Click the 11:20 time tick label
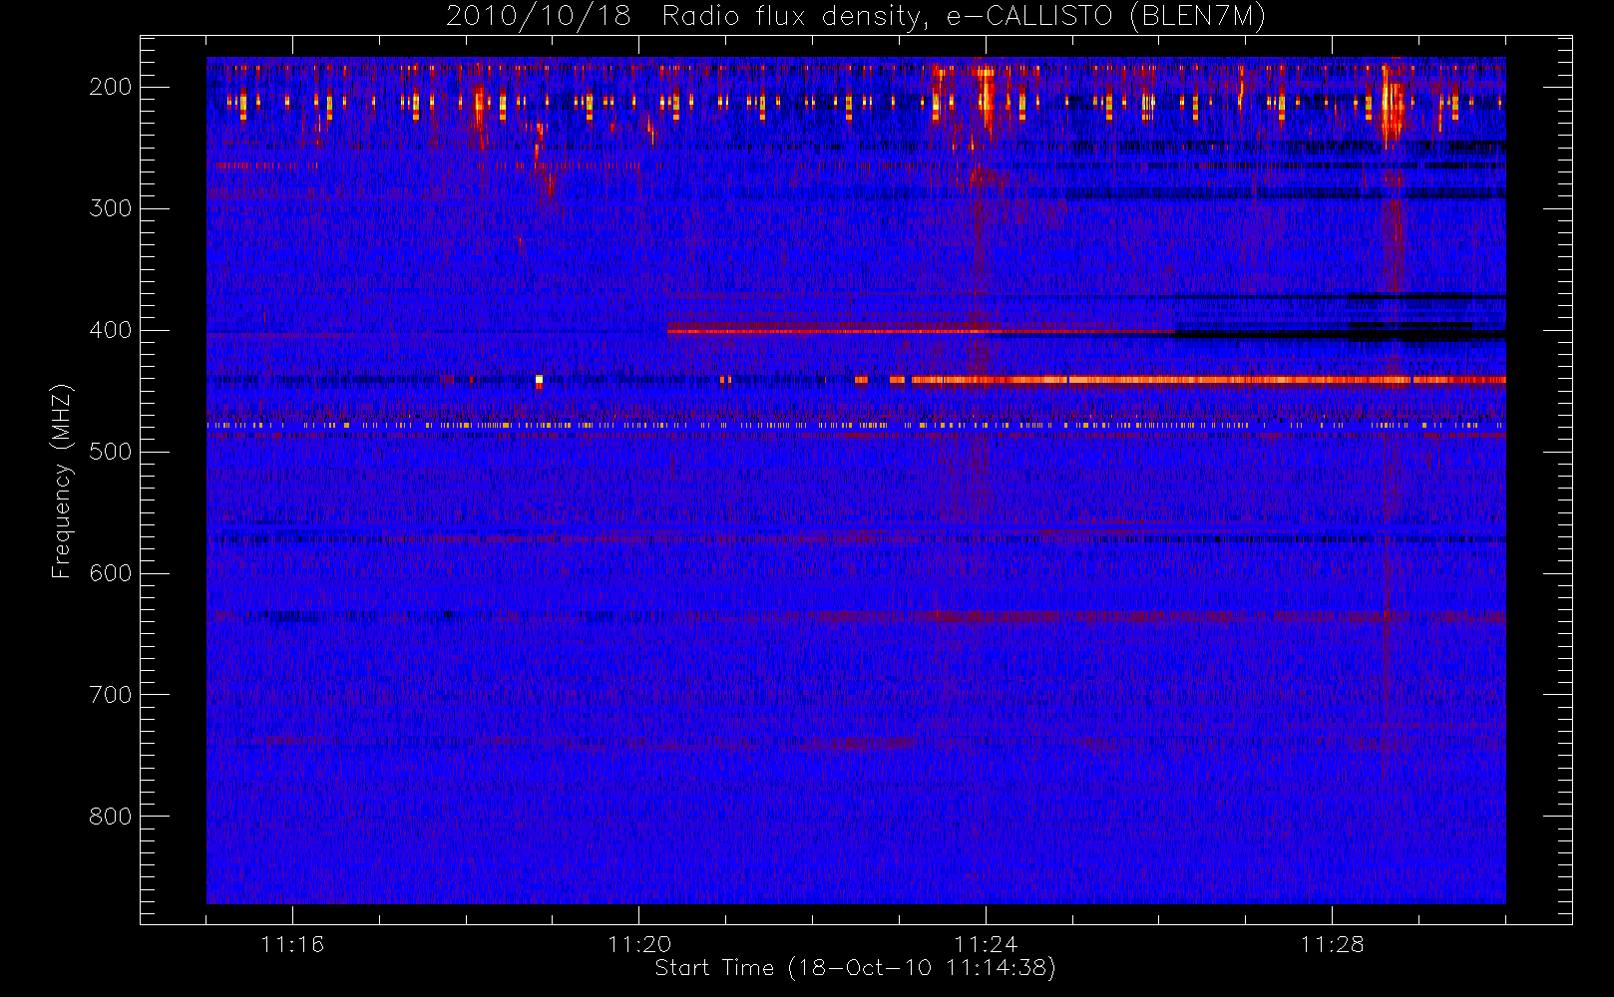Image resolution: width=1614 pixels, height=997 pixels. 639,944
